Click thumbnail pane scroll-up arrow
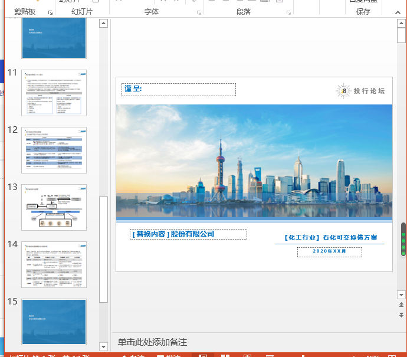Viewport: 407px width, 357px height. click(x=104, y=24)
